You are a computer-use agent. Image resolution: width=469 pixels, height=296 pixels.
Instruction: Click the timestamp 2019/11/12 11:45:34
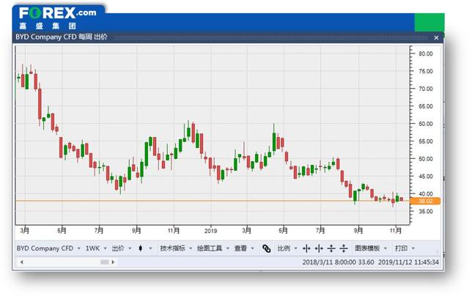click(x=408, y=262)
